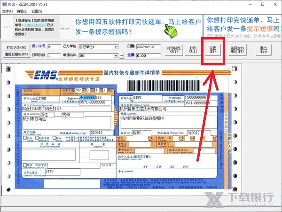The height and width of the screenshot is (212, 282).
Task: Click the sender landline field 0571-88888888
Action: pos(95,102)
